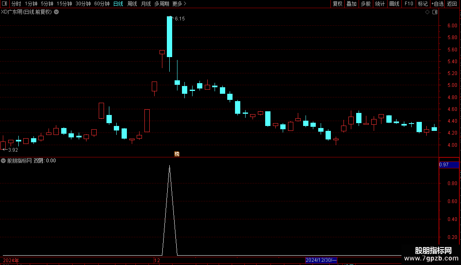Select the 1分钟 period
Viewport: 461px width, 265px height.
(x=31, y=4)
